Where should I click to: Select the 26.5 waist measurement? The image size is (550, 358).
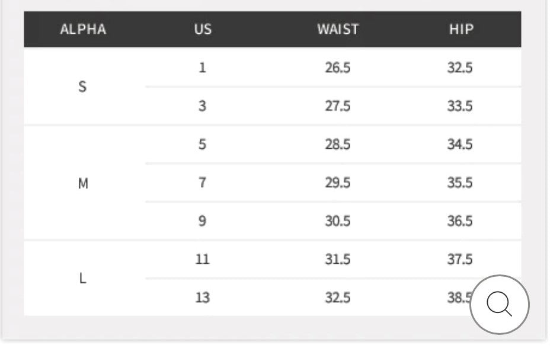[338, 68]
